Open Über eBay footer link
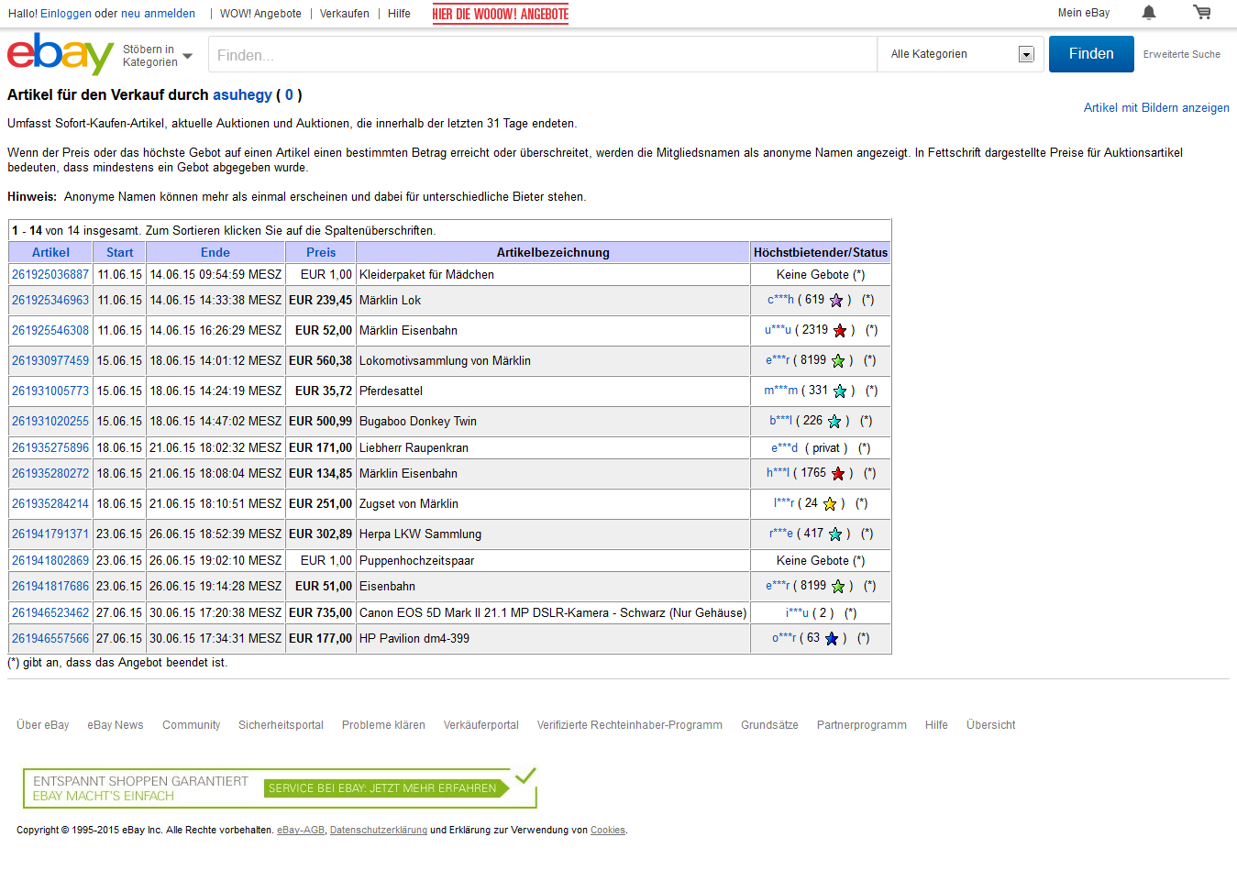Screen dimensions: 1237x881 coord(43,725)
